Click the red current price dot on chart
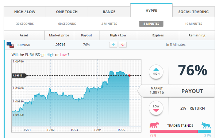219x138 pixels. point(129,75)
